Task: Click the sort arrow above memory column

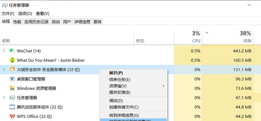Action: tap(207, 33)
